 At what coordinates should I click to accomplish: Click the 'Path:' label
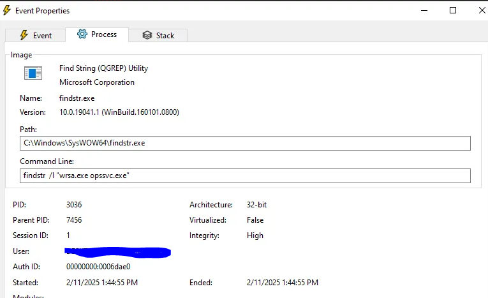click(x=28, y=130)
